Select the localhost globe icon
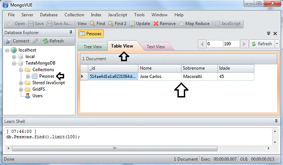 click(x=14, y=50)
